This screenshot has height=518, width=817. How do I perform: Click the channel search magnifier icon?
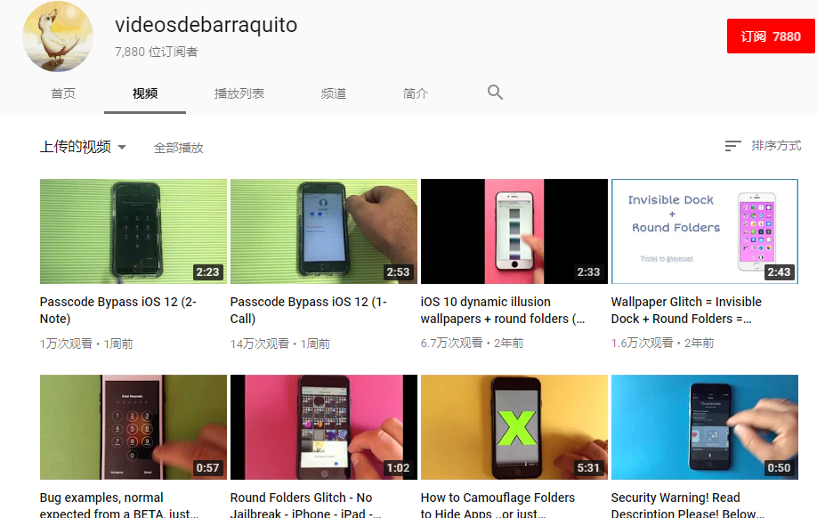(495, 93)
